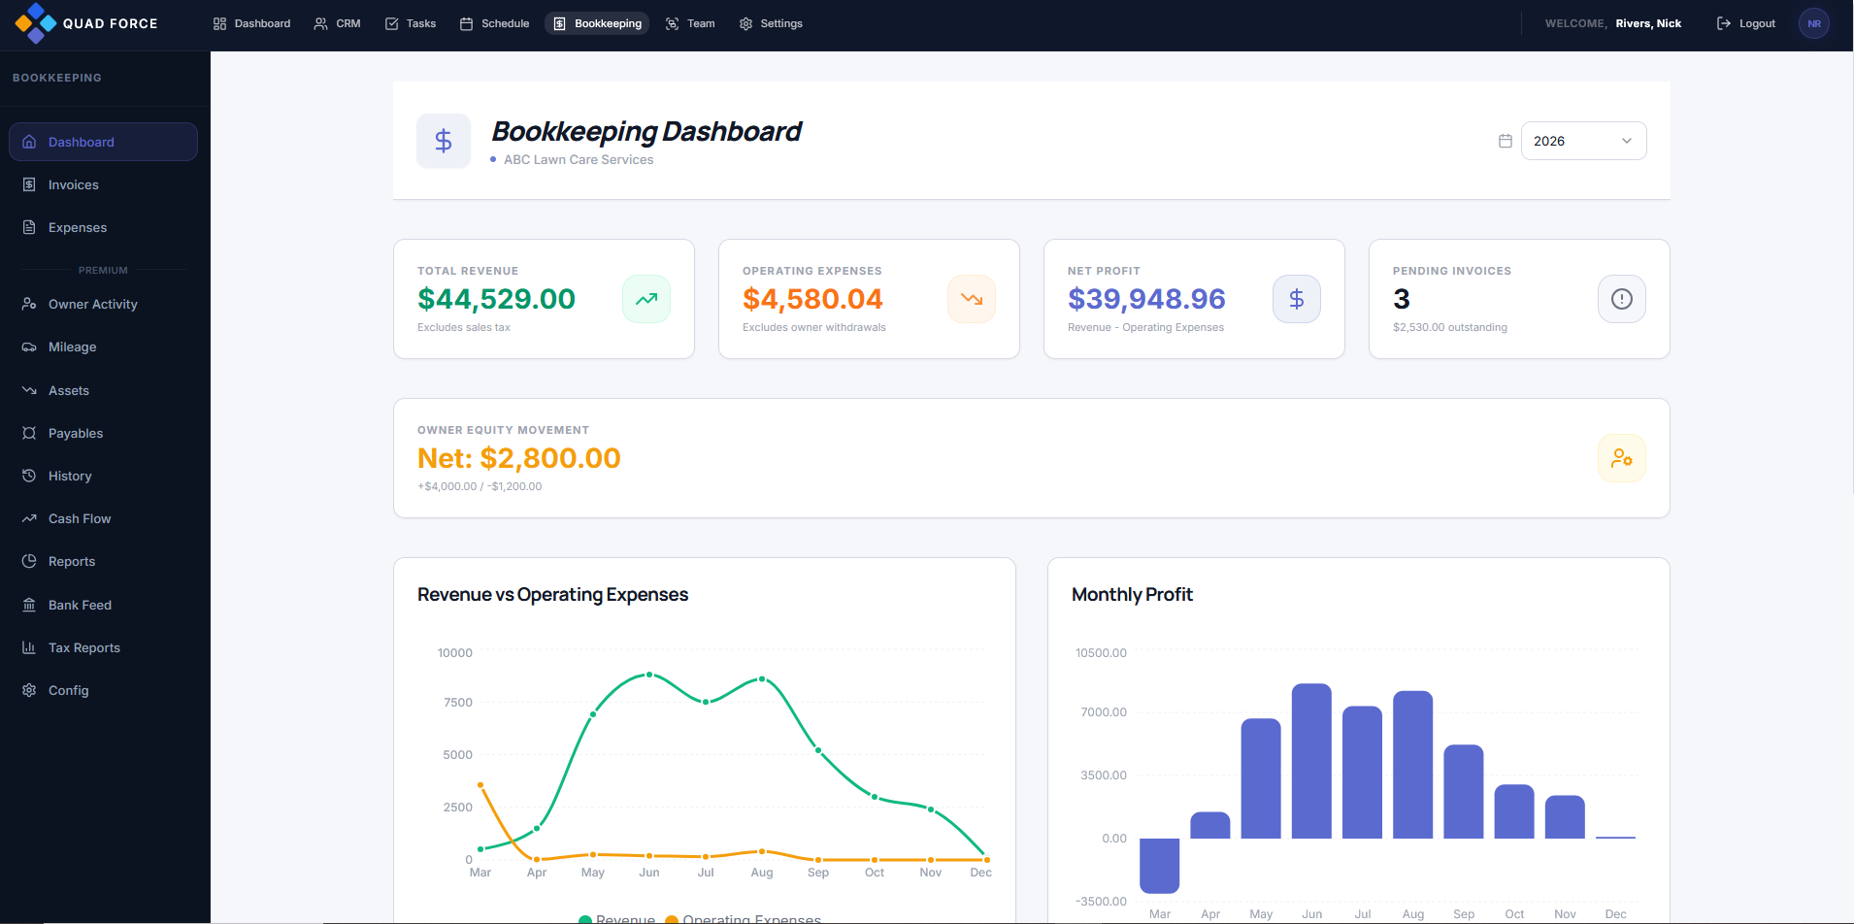Click the owner equity user-gear icon
Viewport: 1854px width, 924px height.
coord(1622,458)
